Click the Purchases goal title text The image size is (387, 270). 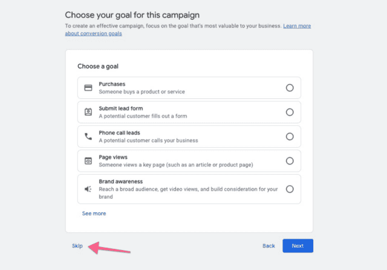112,84
